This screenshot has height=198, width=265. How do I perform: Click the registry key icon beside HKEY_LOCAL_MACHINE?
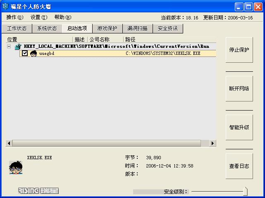click(x=18, y=47)
